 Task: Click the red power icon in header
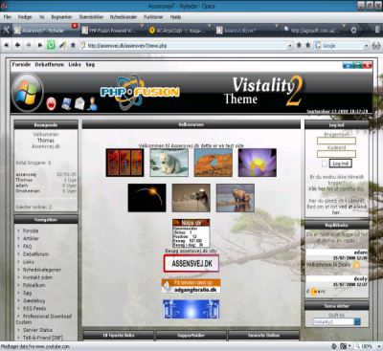point(51,104)
